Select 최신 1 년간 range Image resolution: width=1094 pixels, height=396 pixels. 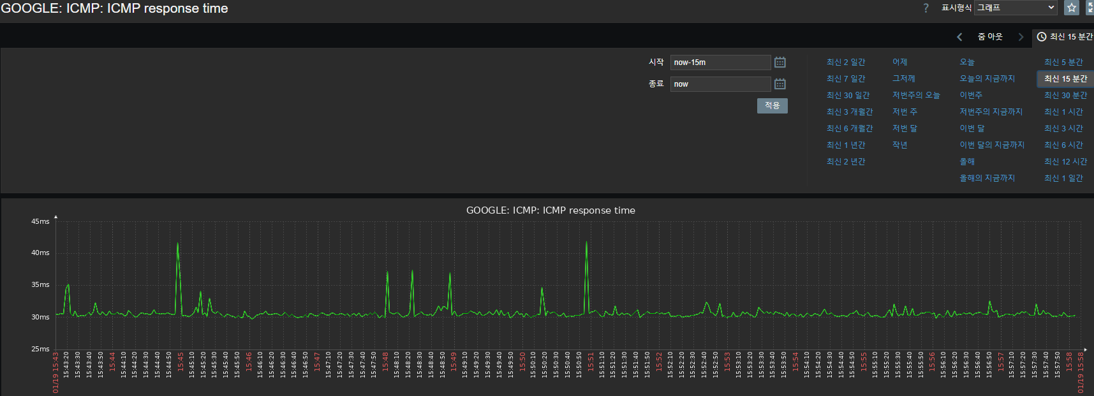click(846, 145)
